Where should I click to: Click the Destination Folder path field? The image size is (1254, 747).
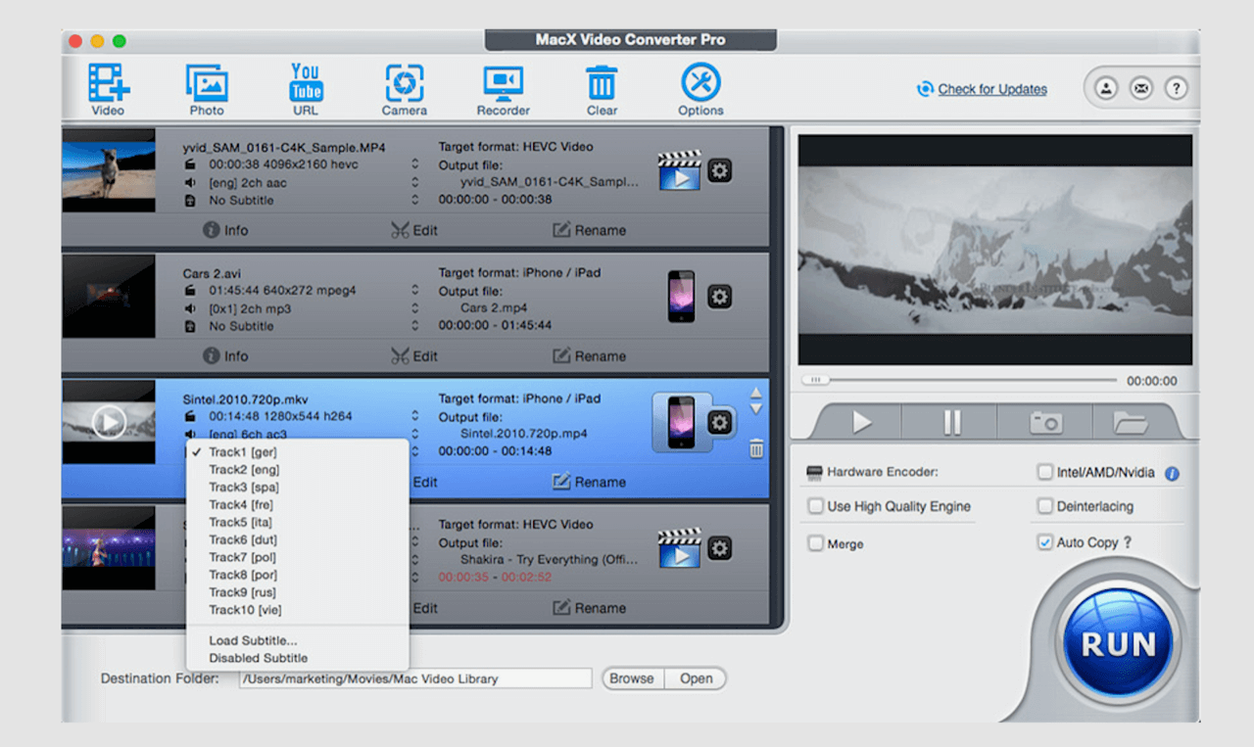(x=415, y=678)
